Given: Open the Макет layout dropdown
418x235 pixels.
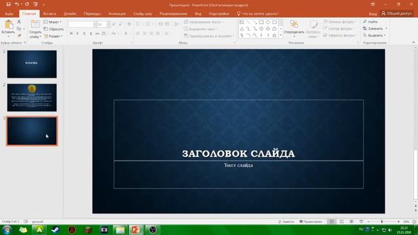Looking at the screenshot, I should [x=52, y=22].
